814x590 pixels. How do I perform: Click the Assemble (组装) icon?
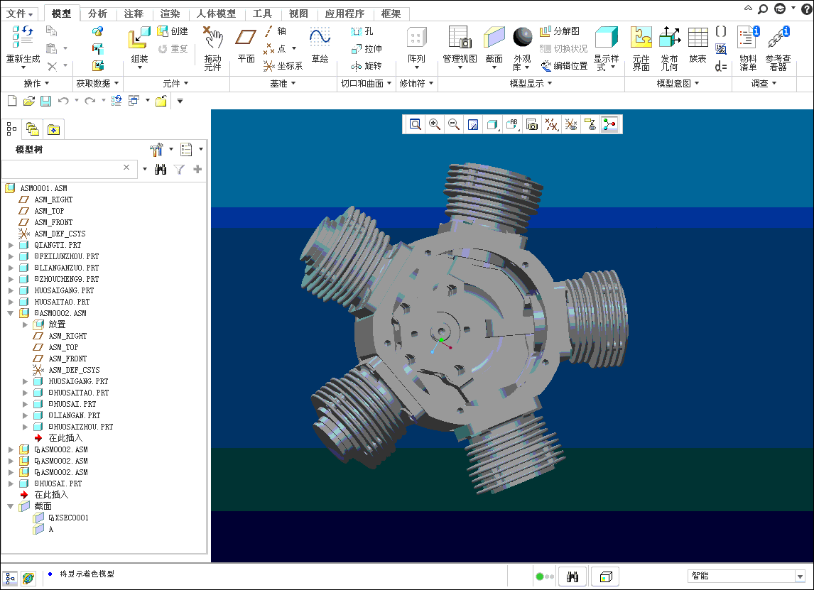point(139,38)
